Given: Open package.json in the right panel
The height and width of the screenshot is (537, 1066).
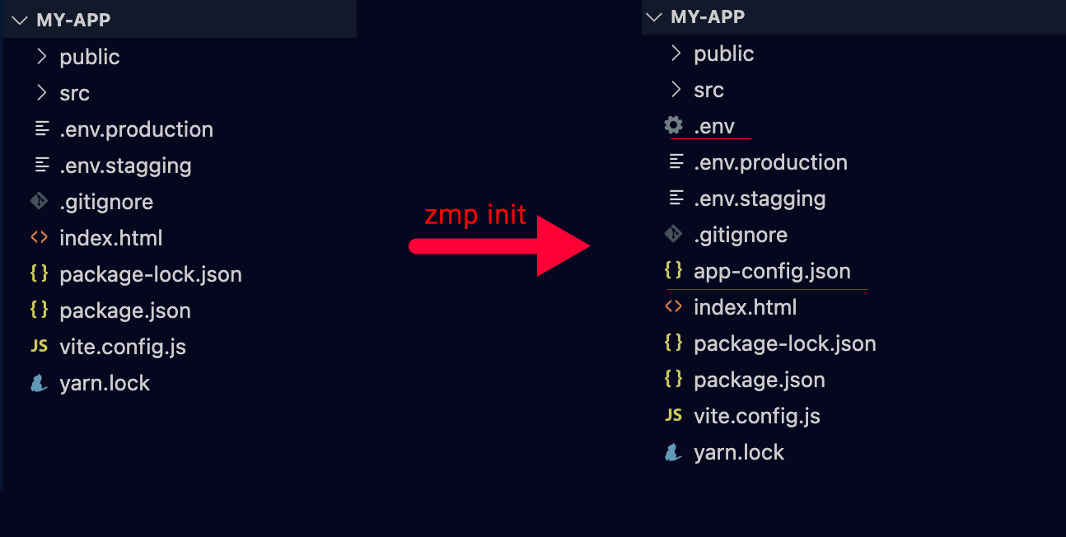Looking at the screenshot, I should pyautogui.click(x=759, y=380).
